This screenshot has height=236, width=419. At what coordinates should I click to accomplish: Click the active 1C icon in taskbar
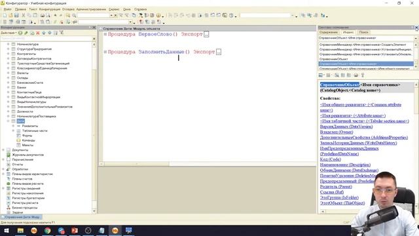115,230
